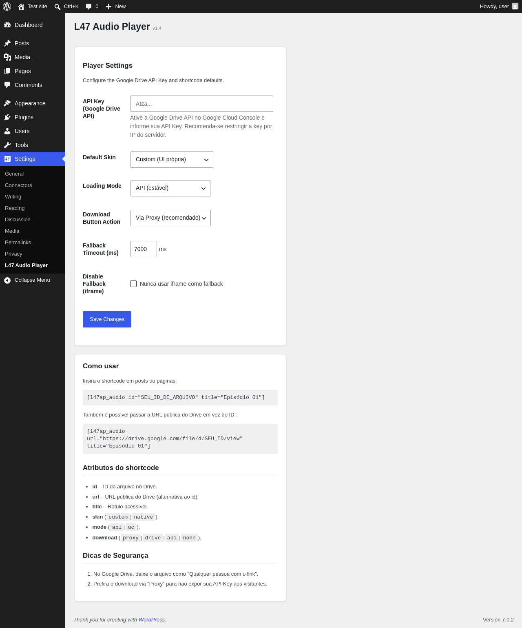Click the Comments speech bubble sidebar icon

[x=7, y=85]
